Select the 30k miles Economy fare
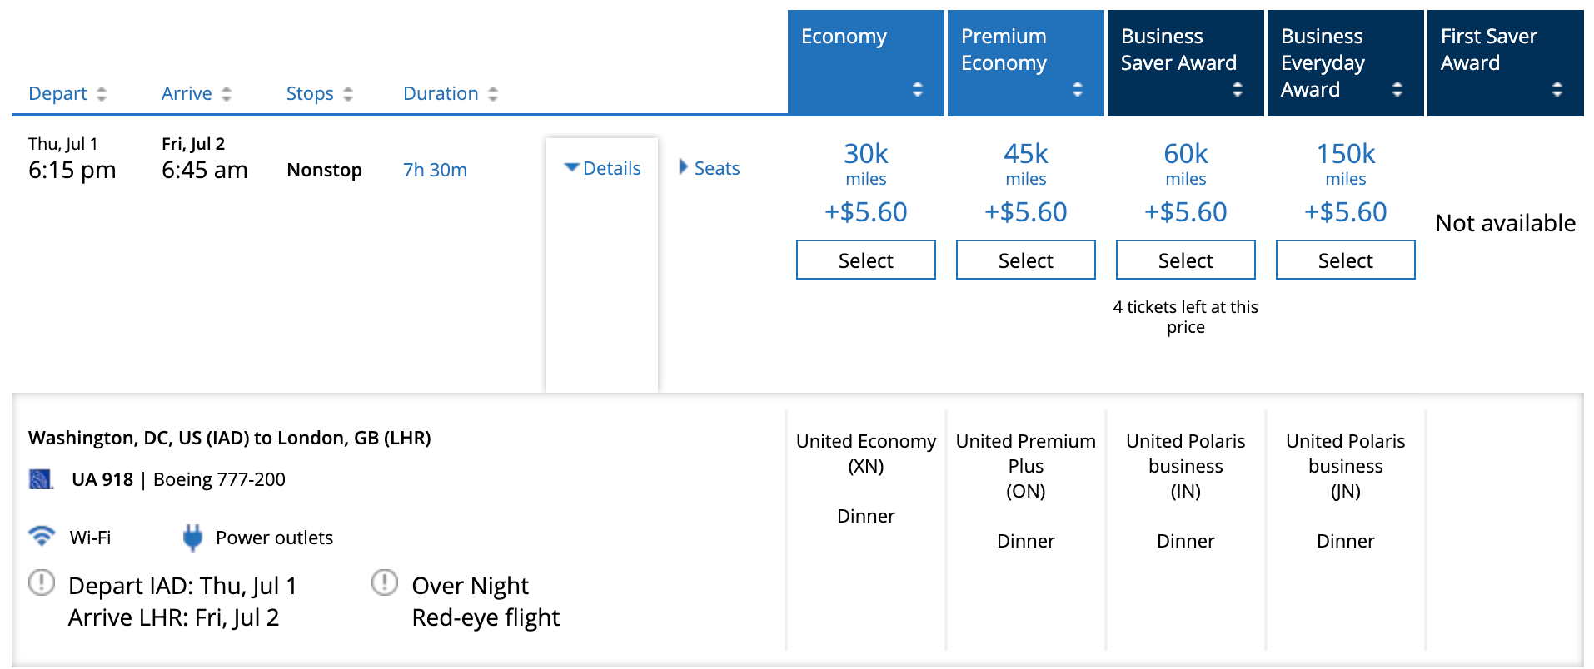The width and height of the screenshot is (1594, 669). pos(865,260)
